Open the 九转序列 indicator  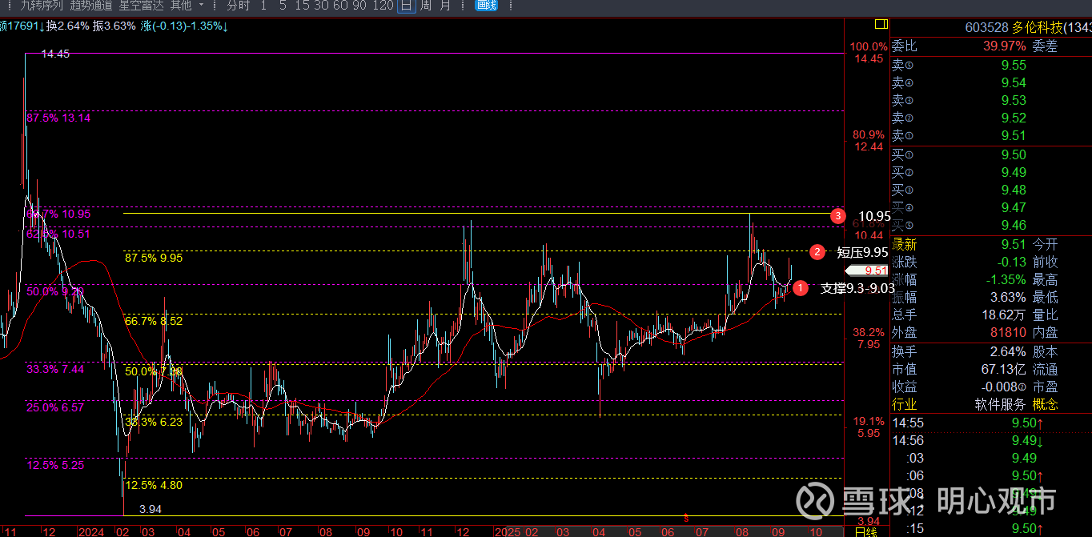click(x=42, y=6)
